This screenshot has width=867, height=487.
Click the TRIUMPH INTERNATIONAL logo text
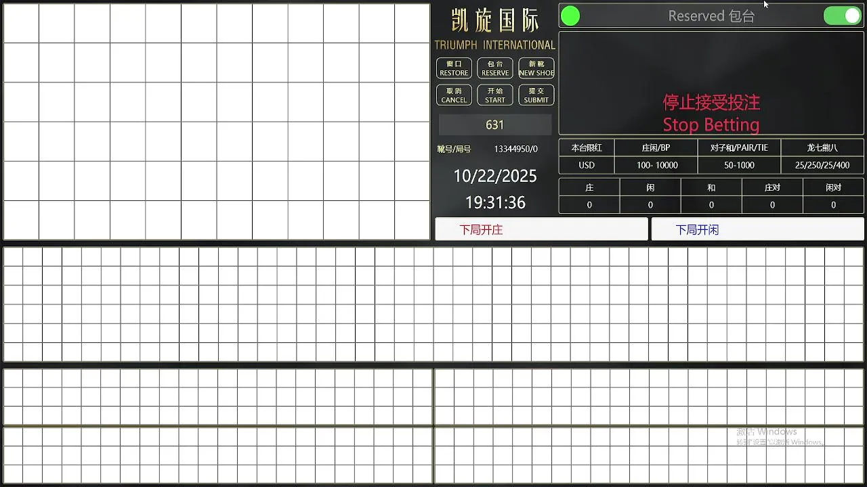pyautogui.click(x=495, y=45)
